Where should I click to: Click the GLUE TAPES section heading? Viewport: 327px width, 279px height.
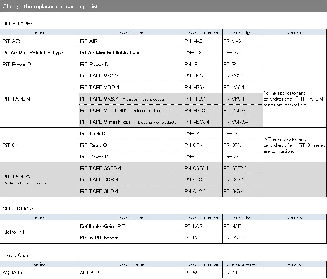(x=17, y=24)
